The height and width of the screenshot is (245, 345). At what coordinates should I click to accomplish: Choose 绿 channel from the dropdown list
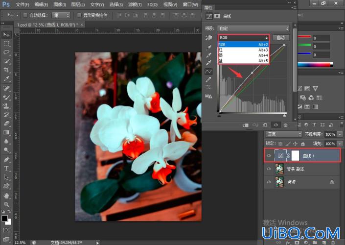click(x=243, y=55)
